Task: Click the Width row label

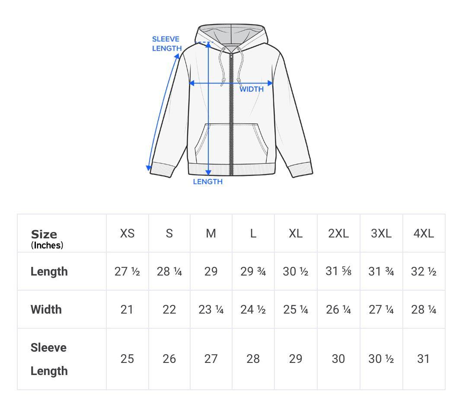Action: 46,310
